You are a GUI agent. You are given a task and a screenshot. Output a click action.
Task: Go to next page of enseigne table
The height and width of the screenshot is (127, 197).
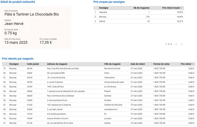182,44
